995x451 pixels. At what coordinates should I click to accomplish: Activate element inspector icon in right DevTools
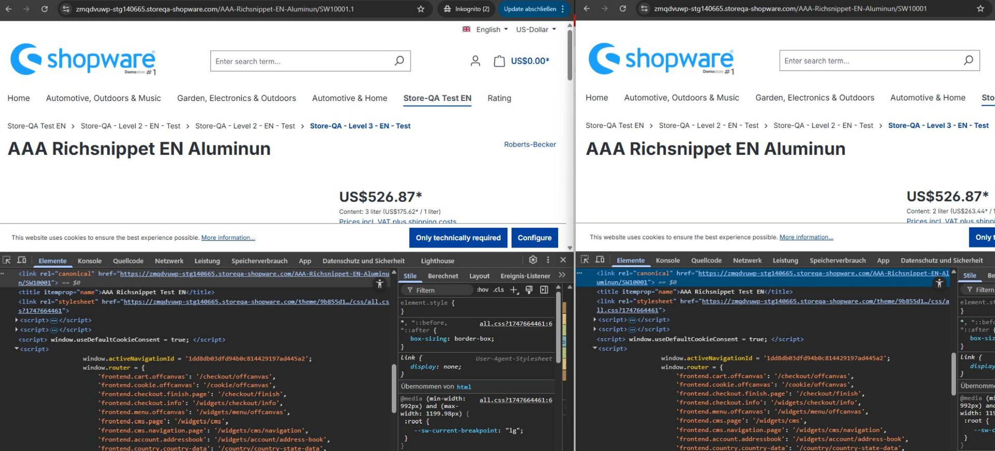coord(585,260)
